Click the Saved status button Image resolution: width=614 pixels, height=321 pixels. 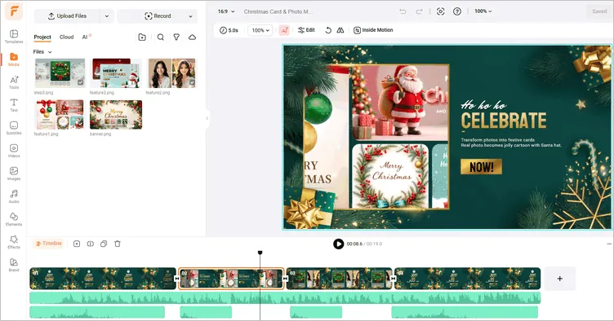coord(599,11)
